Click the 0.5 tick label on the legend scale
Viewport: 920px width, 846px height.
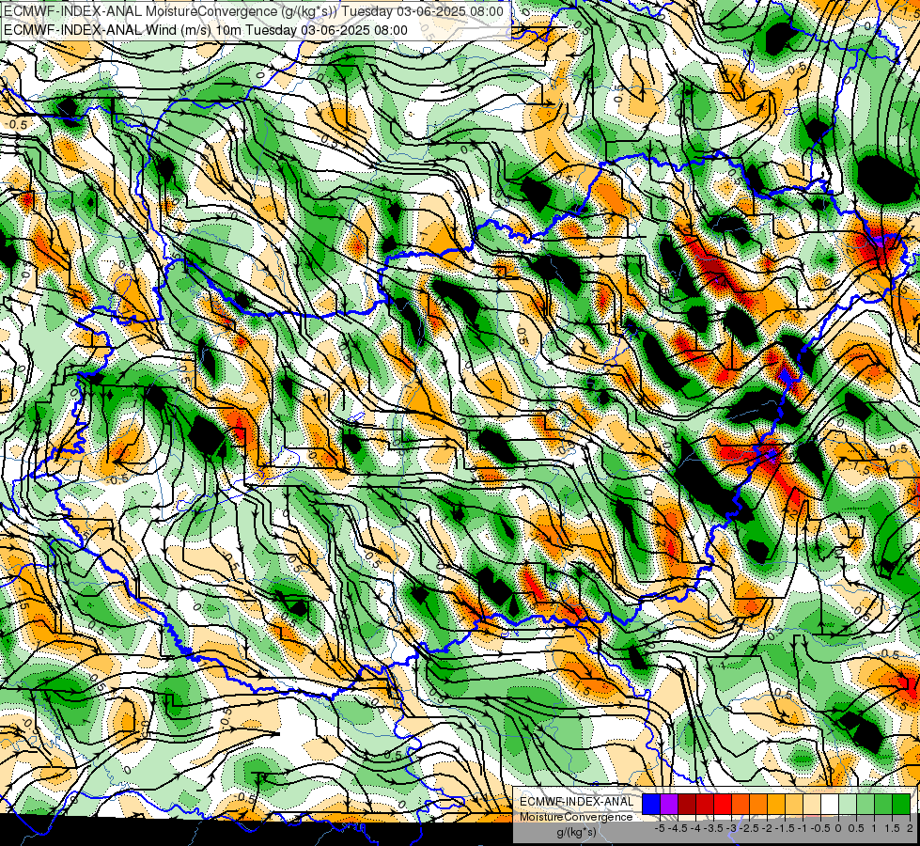[x=856, y=828]
